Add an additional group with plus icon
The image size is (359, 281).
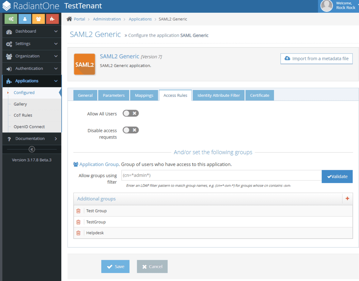tap(347, 198)
